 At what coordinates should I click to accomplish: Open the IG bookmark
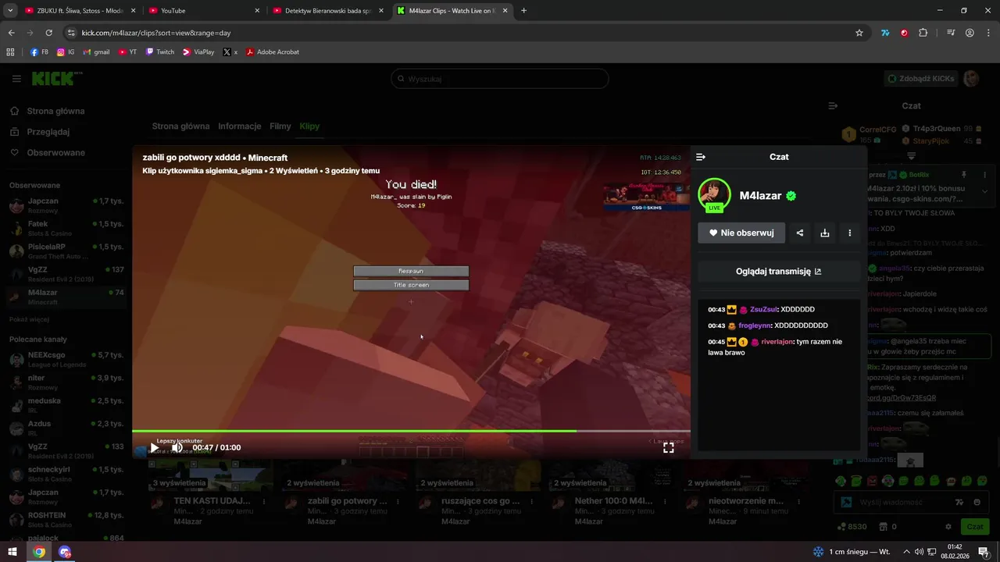tap(65, 52)
